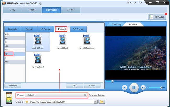Open the 3D Device profiles tab
The width and height of the screenshot is (170, 107).
click(x=46, y=29)
